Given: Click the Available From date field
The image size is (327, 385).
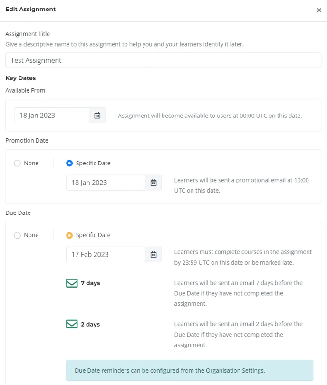Looking at the screenshot, I should (x=51, y=115).
